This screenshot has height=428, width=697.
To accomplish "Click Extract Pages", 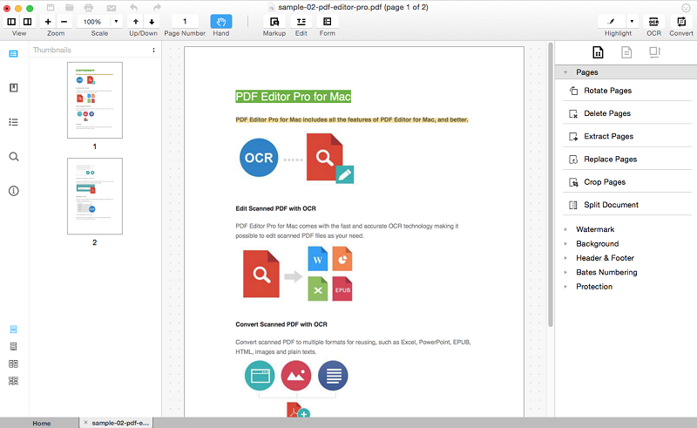I will 626,136.
